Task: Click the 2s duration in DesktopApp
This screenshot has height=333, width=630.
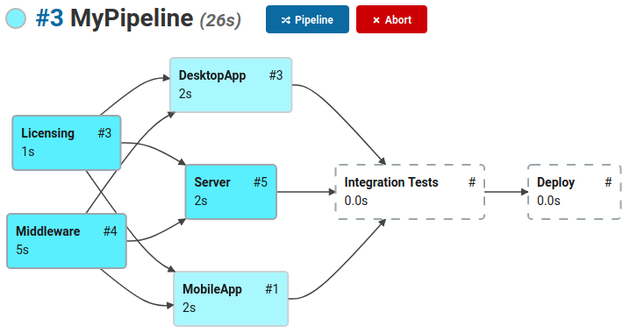Action: [x=185, y=94]
